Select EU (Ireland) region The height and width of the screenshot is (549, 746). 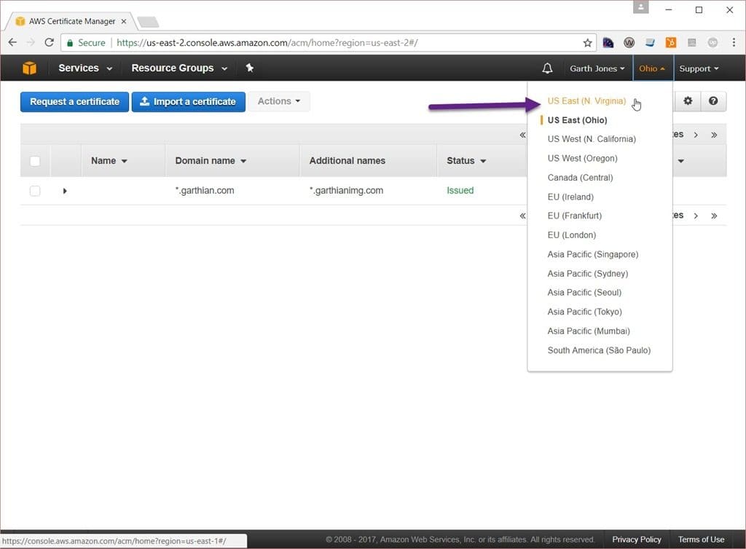coord(570,197)
